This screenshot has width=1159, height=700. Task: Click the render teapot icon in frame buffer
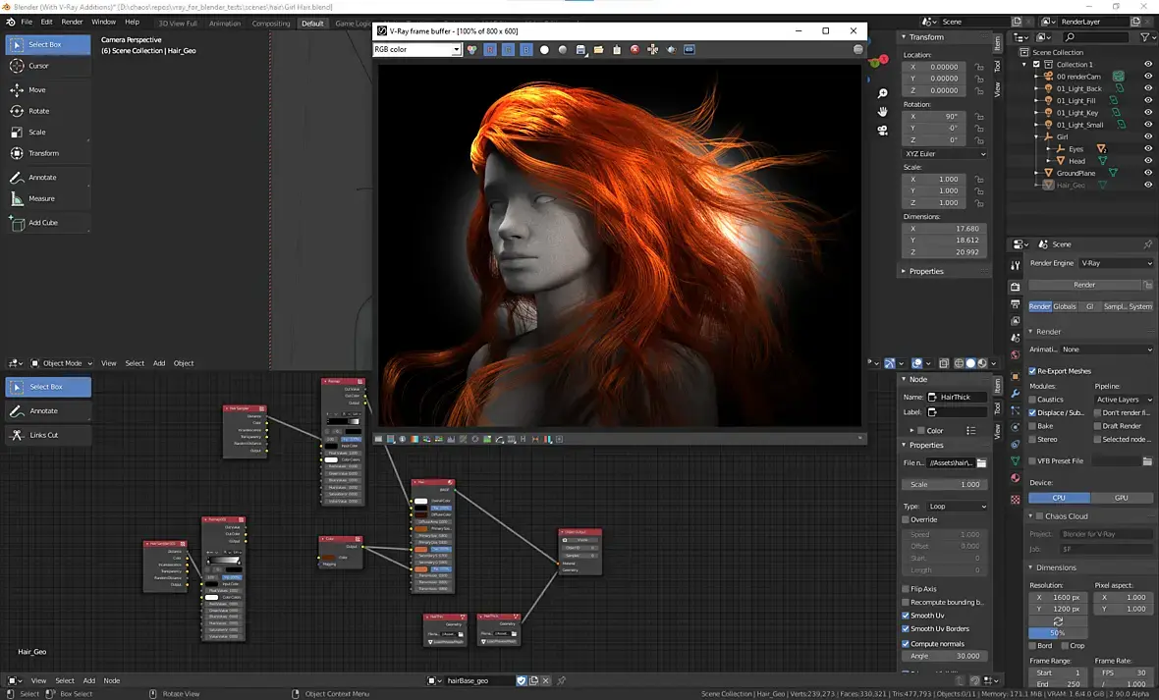(671, 50)
